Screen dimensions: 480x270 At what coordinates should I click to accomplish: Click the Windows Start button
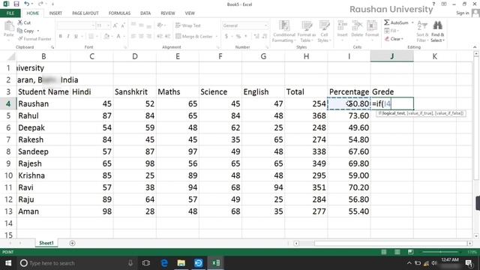8,263
